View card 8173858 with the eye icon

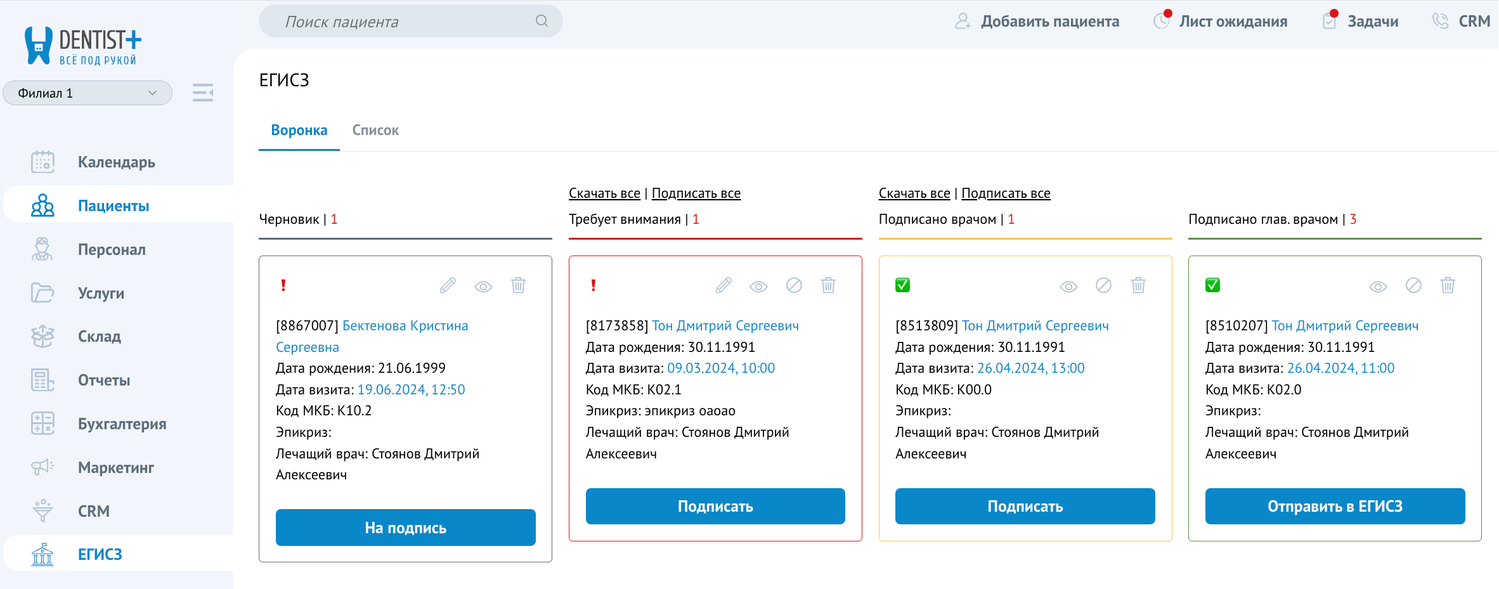point(758,287)
